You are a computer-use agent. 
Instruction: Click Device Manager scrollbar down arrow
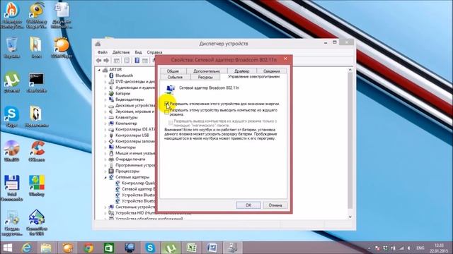point(350,217)
